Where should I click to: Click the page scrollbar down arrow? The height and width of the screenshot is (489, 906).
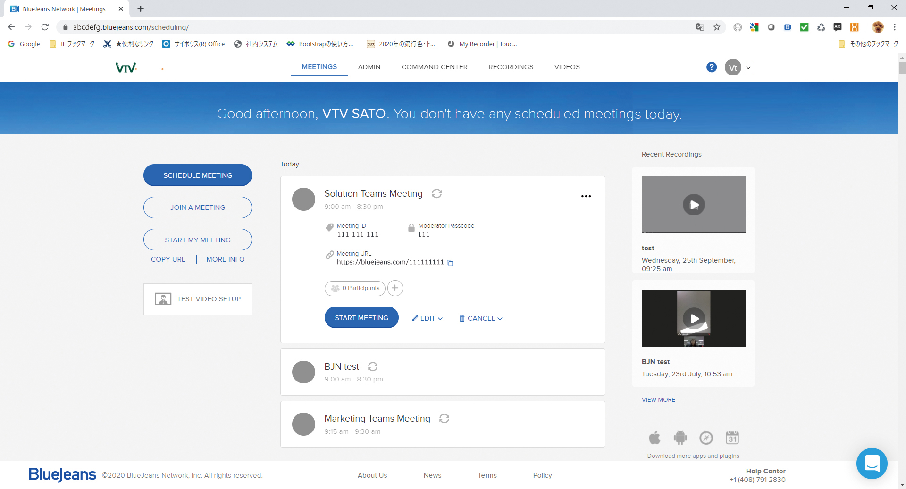pos(902,484)
